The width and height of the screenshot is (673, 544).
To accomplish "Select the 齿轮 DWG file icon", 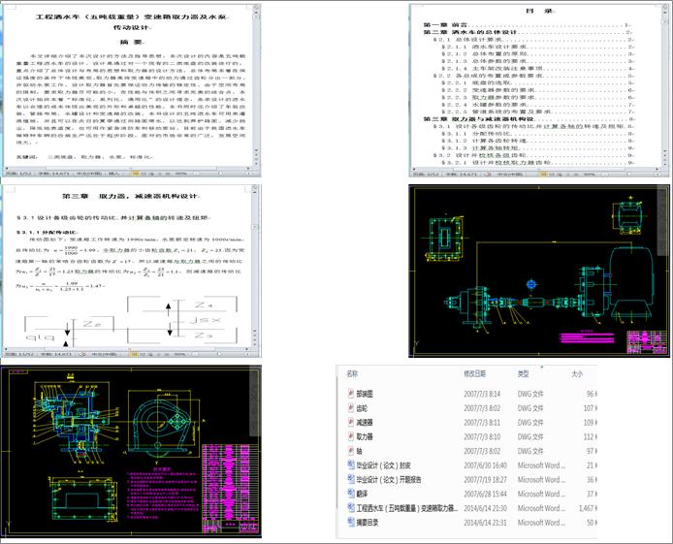I will (x=350, y=408).
